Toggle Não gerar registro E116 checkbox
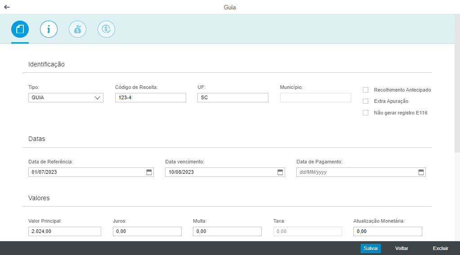This screenshot has height=255, width=460. 366,113
